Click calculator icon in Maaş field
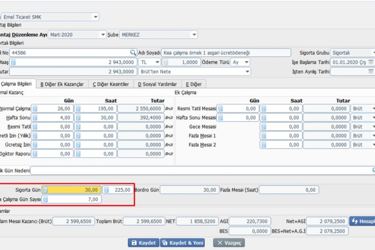Image resolution: width=375 pixels, height=250 pixels. coord(13,62)
